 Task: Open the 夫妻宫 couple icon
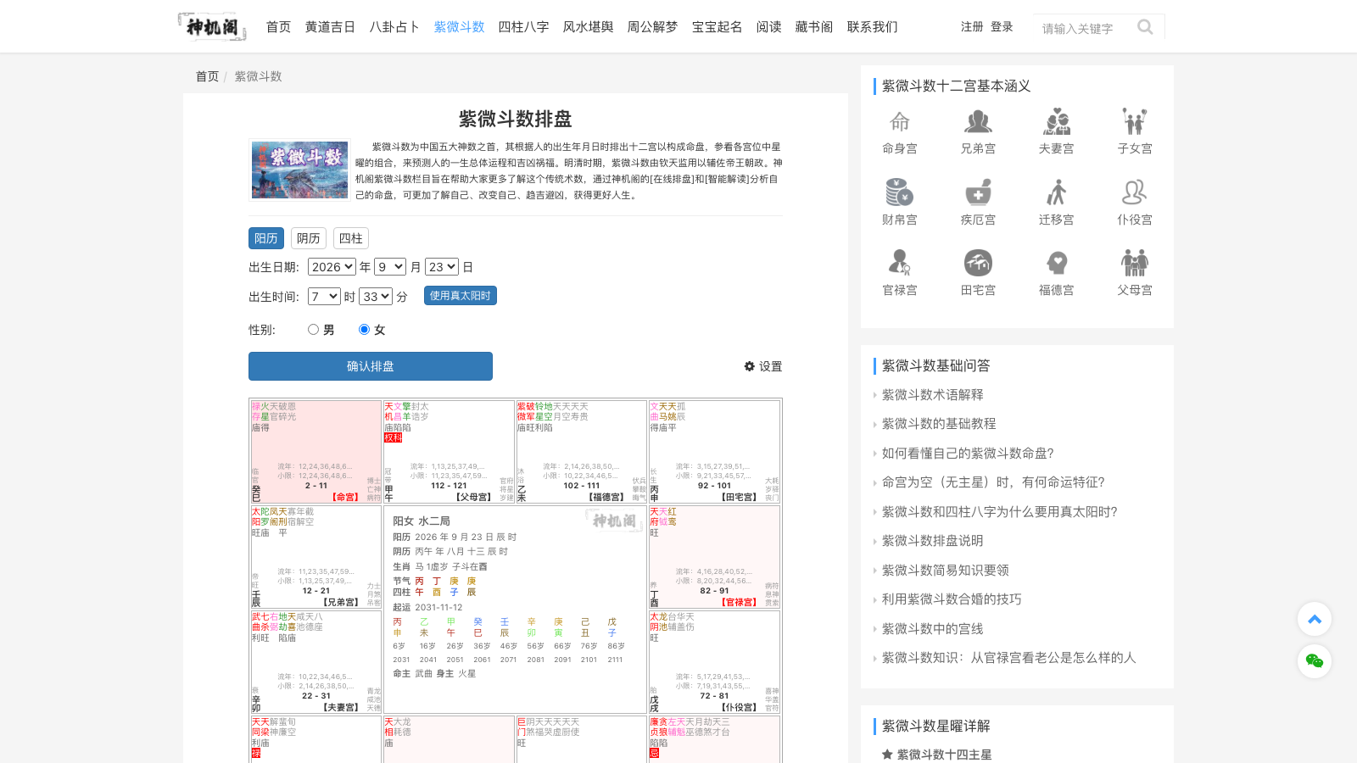tap(1056, 122)
